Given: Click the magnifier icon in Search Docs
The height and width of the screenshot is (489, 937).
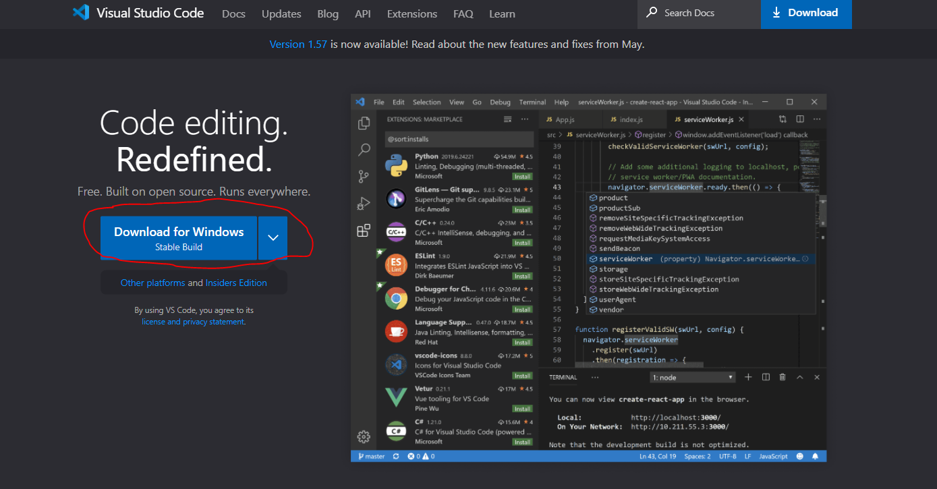Looking at the screenshot, I should 652,13.
